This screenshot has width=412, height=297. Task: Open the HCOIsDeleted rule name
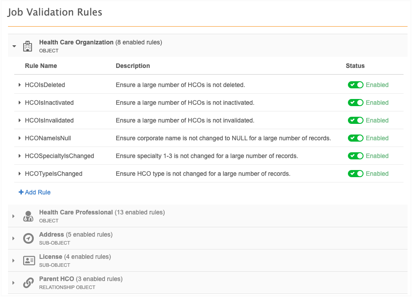45,85
